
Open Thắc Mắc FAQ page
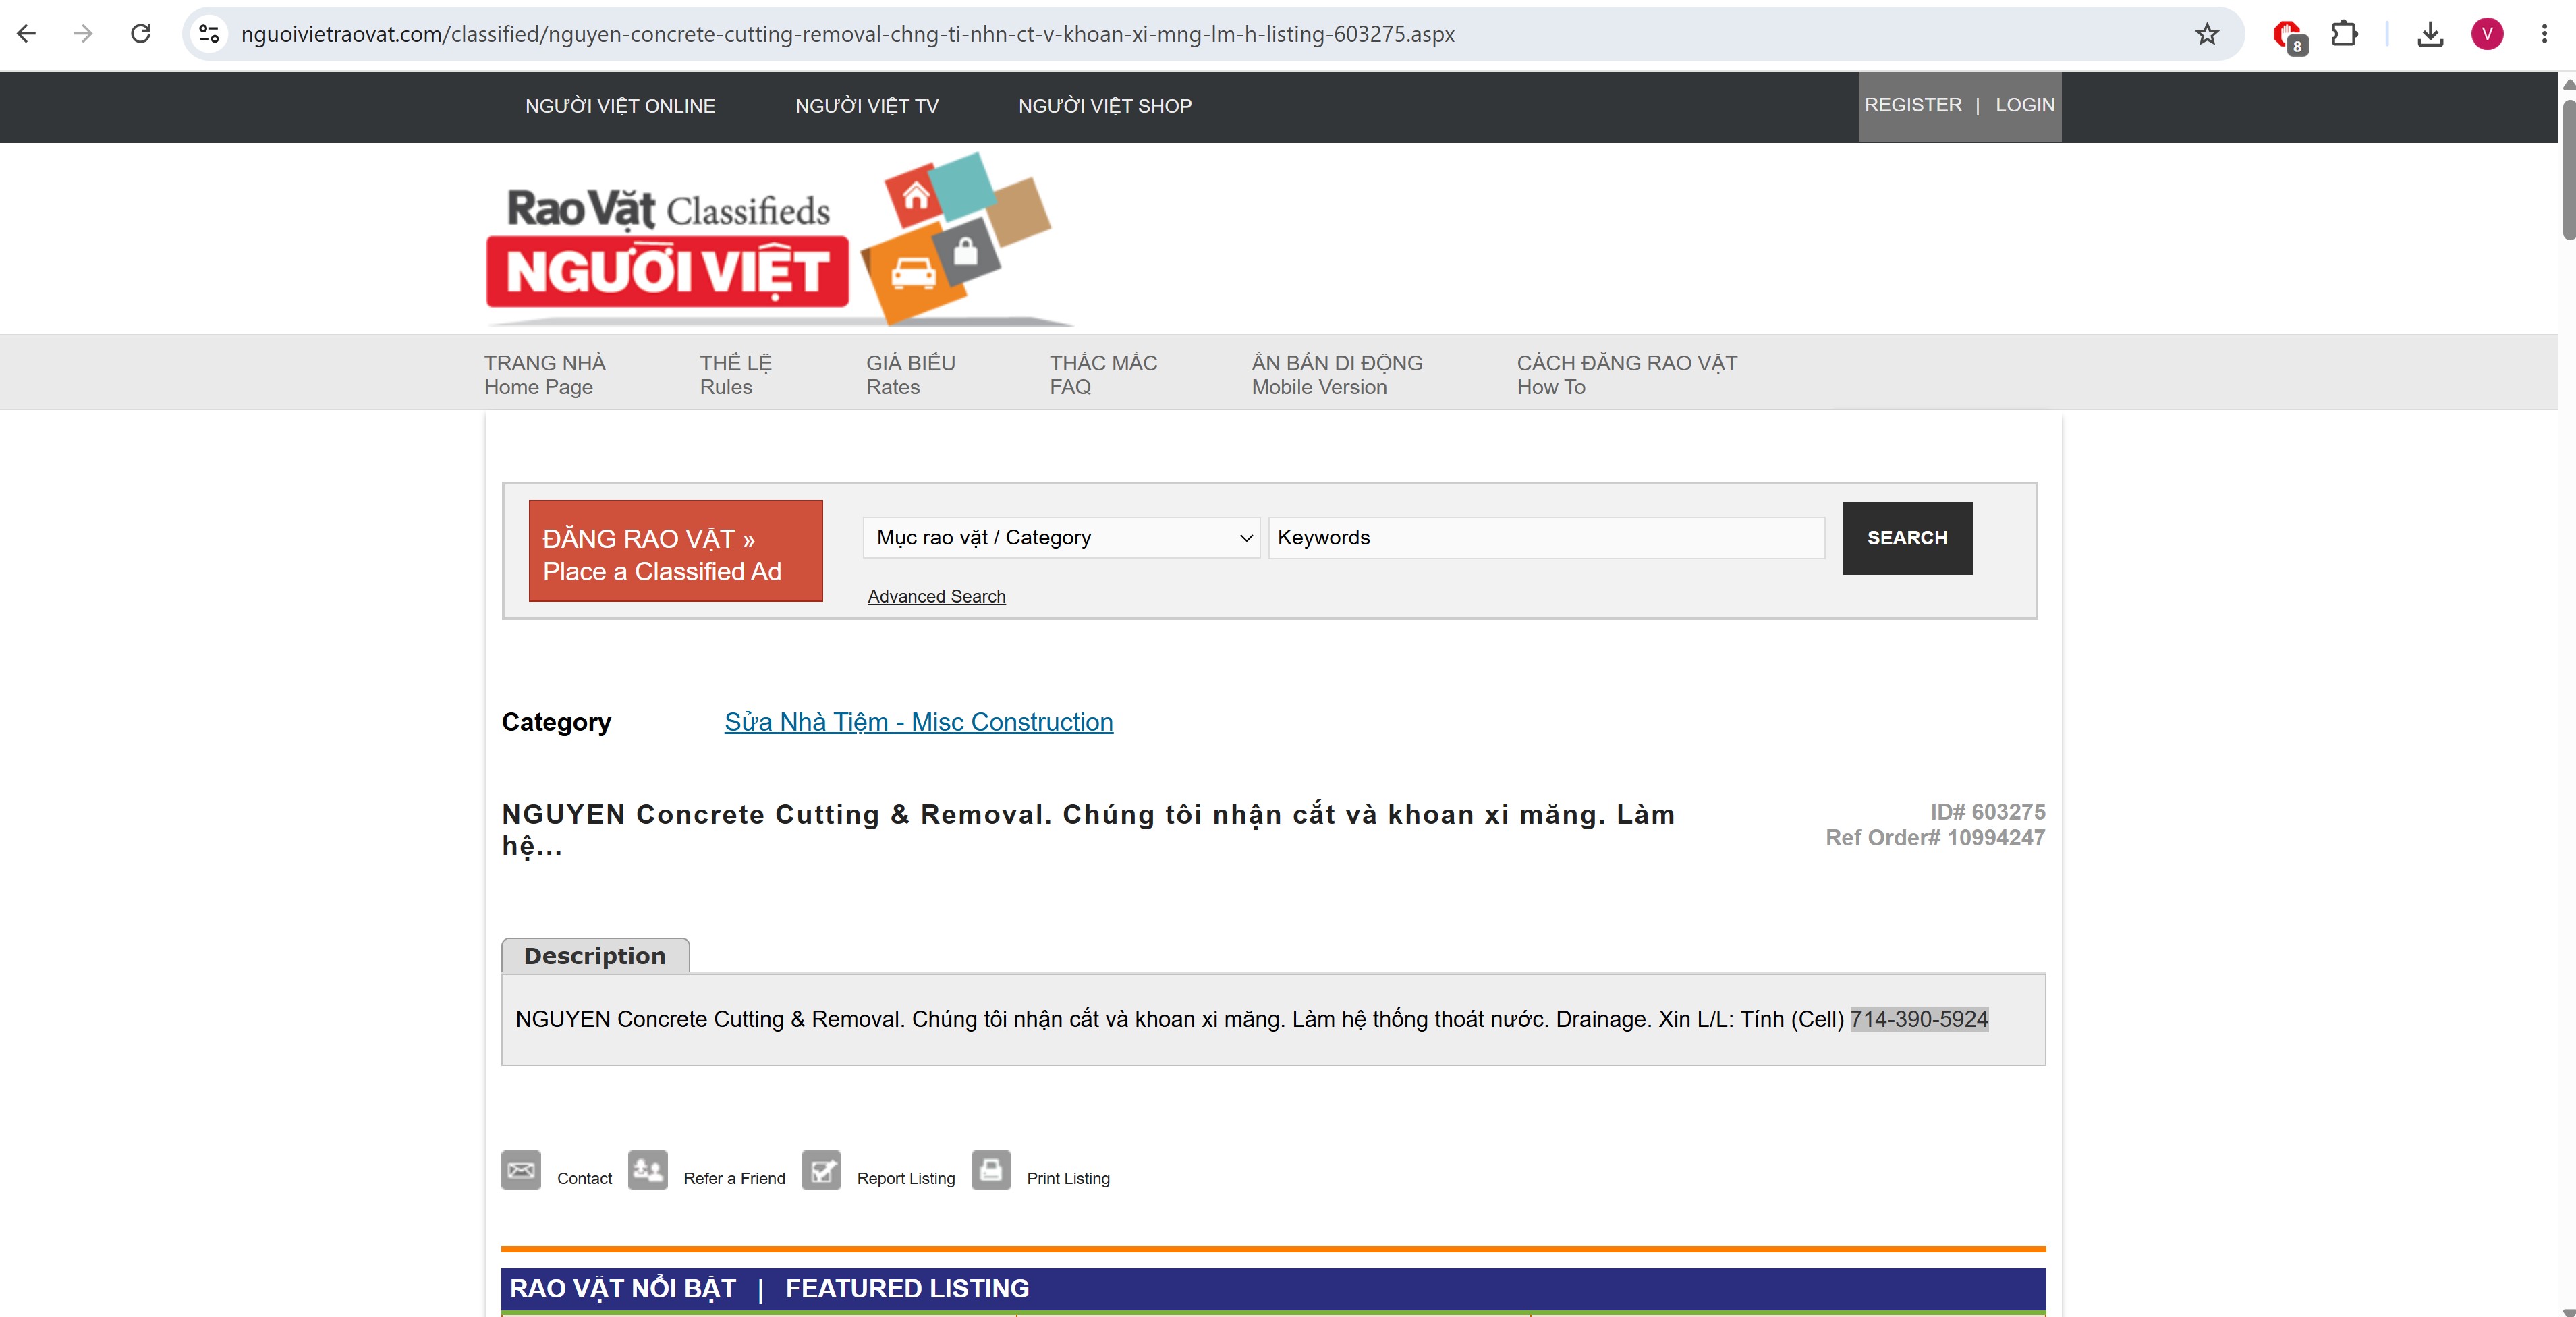tap(1104, 374)
